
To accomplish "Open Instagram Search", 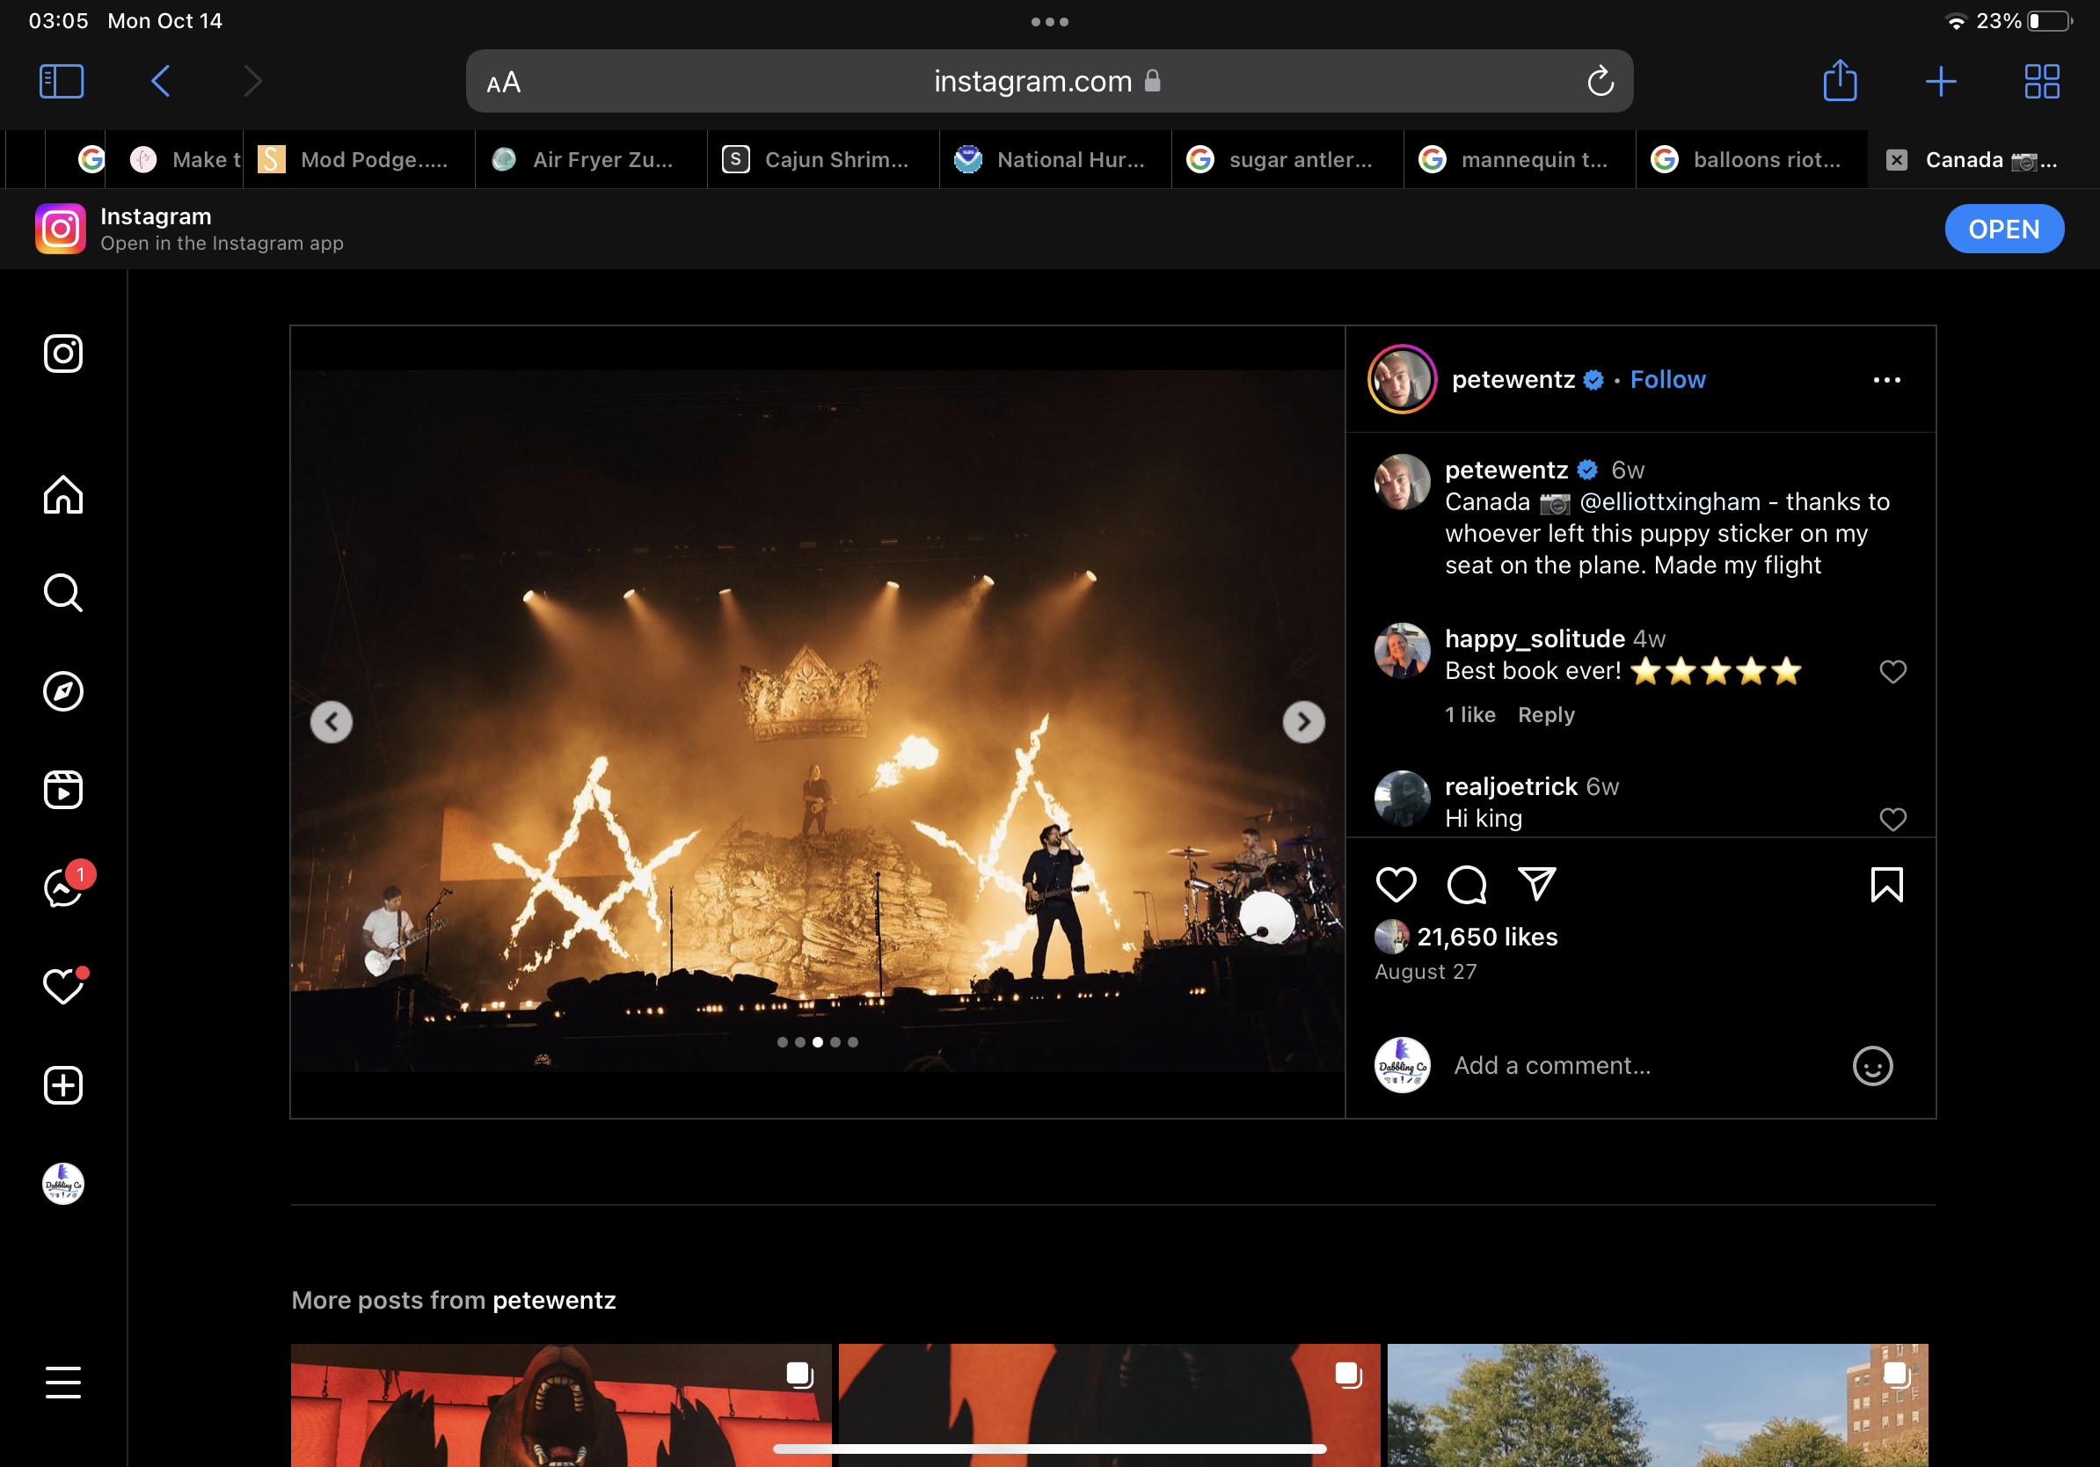I will 63,593.
